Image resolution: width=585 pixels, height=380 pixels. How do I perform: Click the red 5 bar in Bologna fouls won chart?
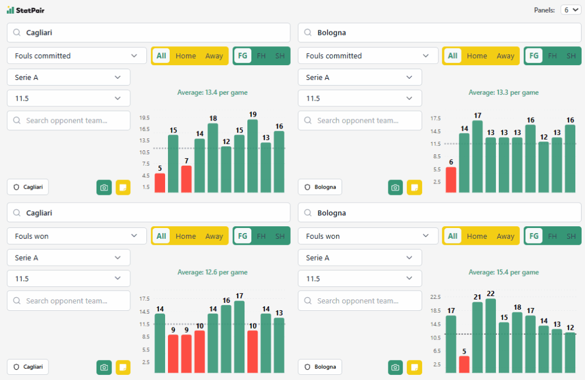point(464,365)
